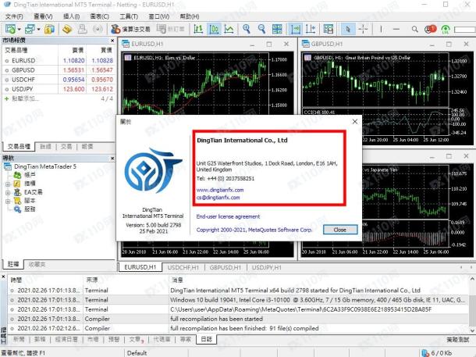Viewport: 476px width, 357px height.
Task: Open the notification icon with red badge
Action: 430,29
